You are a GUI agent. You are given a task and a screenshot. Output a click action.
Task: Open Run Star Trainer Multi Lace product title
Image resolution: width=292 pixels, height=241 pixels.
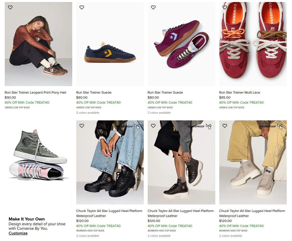coord(240,93)
